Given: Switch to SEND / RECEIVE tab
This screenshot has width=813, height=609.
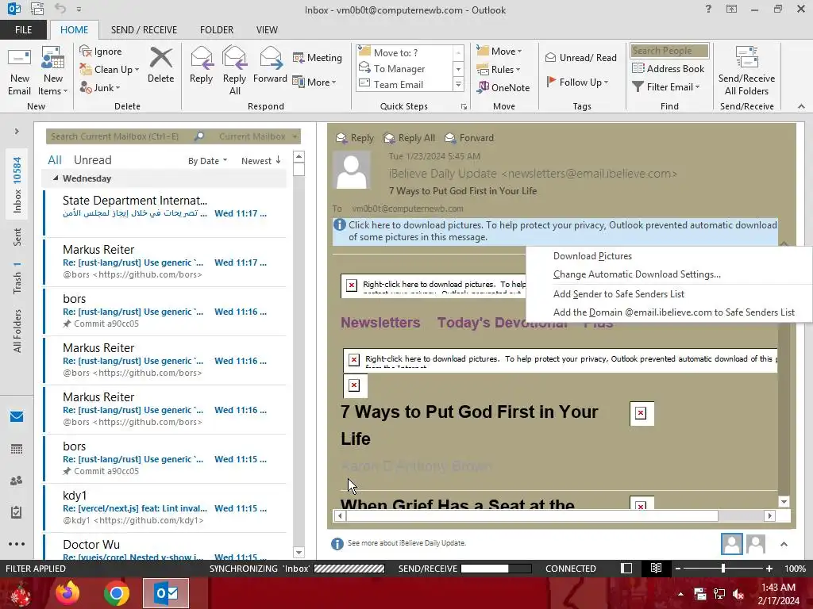Looking at the screenshot, I should coord(144,30).
